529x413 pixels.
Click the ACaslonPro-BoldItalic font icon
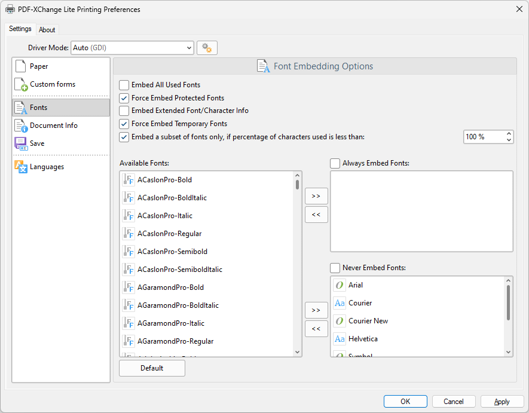[x=129, y=198]
